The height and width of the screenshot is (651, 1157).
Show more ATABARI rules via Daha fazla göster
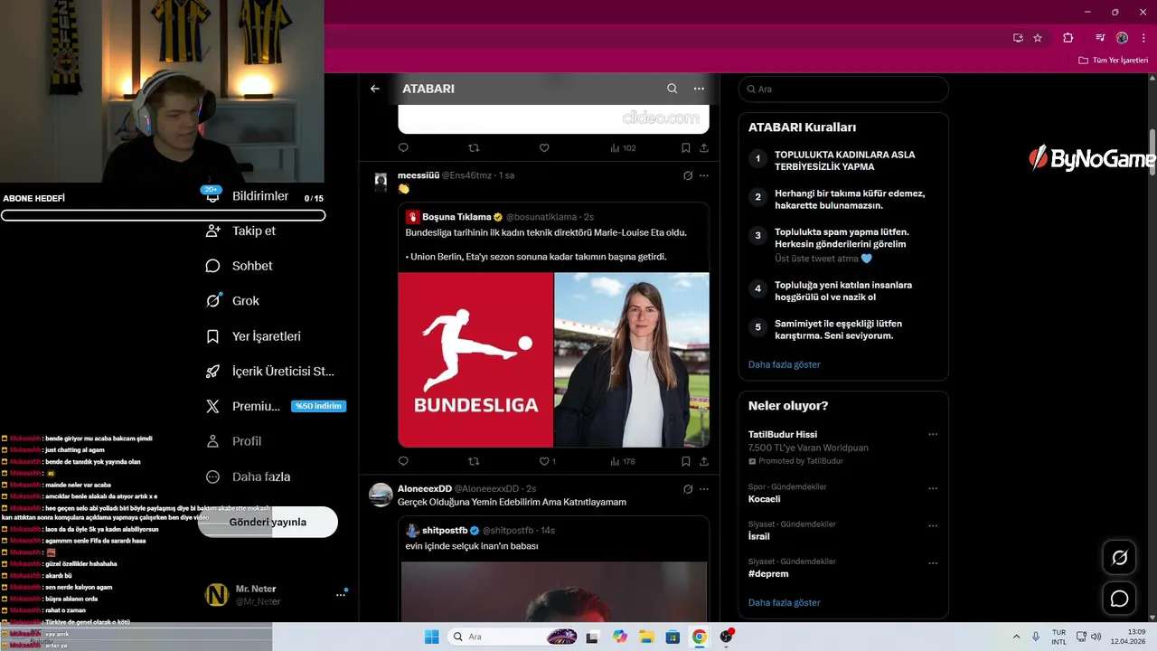coord(785,364)
